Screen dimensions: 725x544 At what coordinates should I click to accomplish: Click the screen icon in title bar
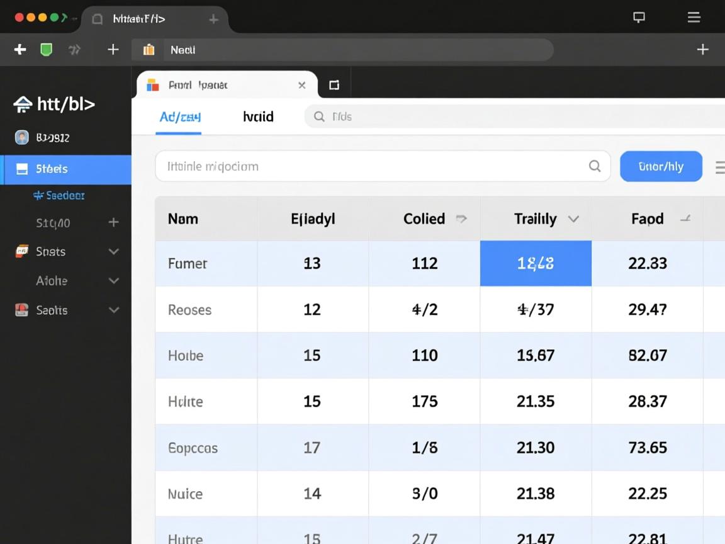point(639,18)
